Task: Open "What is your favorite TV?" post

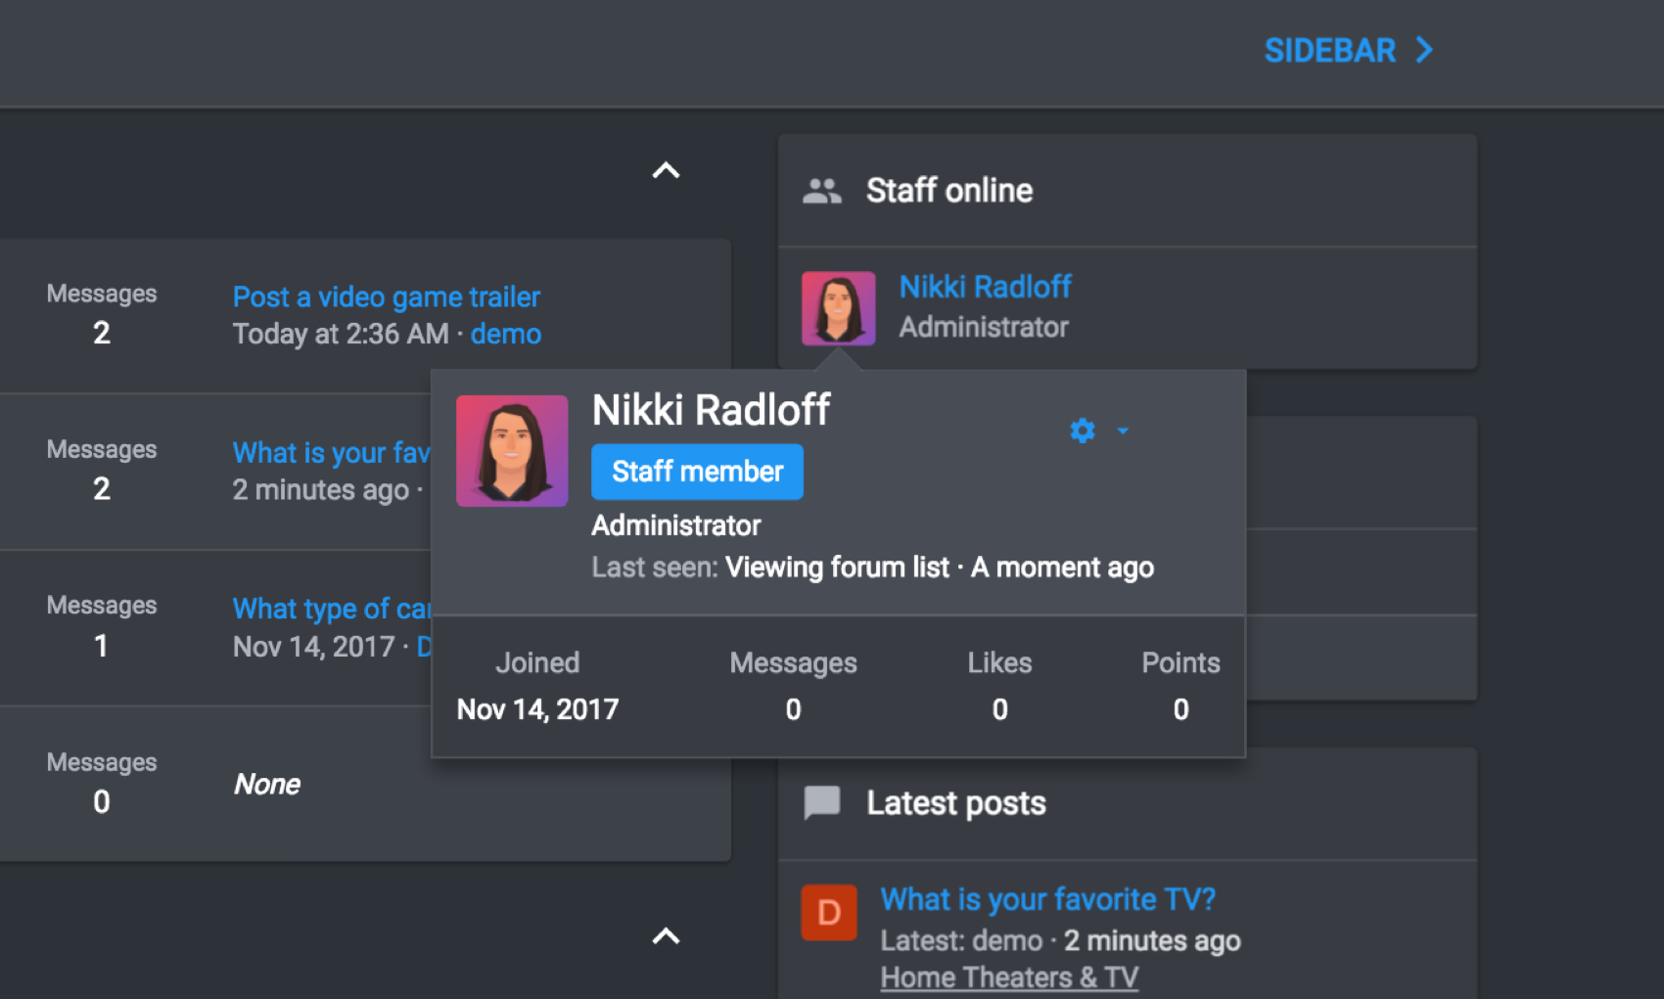Action: (1047, 899)
